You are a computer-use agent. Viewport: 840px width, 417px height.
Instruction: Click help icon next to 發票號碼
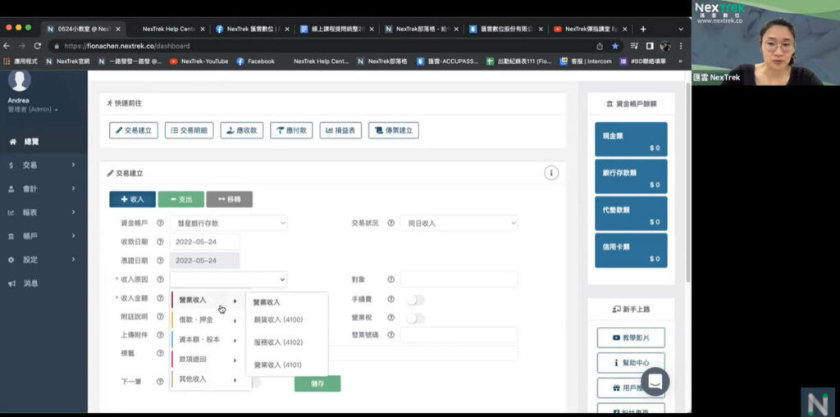point(390,334)
